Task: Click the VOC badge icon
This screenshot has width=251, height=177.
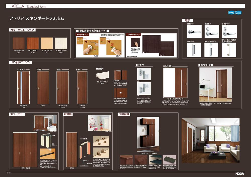Action: coord(231,13)
